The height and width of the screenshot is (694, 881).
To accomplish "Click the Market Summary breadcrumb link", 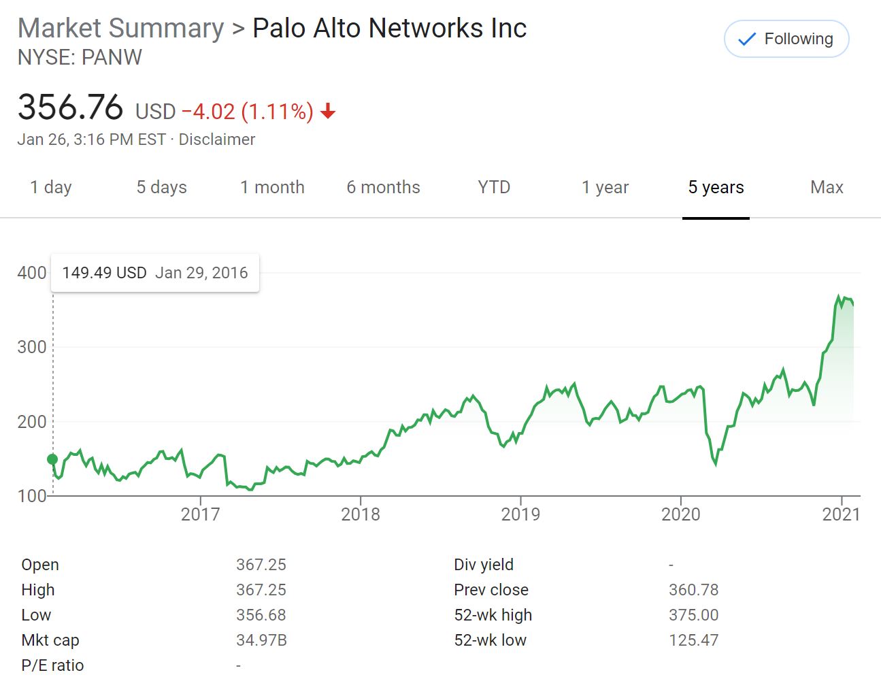I will click(121, 28).
